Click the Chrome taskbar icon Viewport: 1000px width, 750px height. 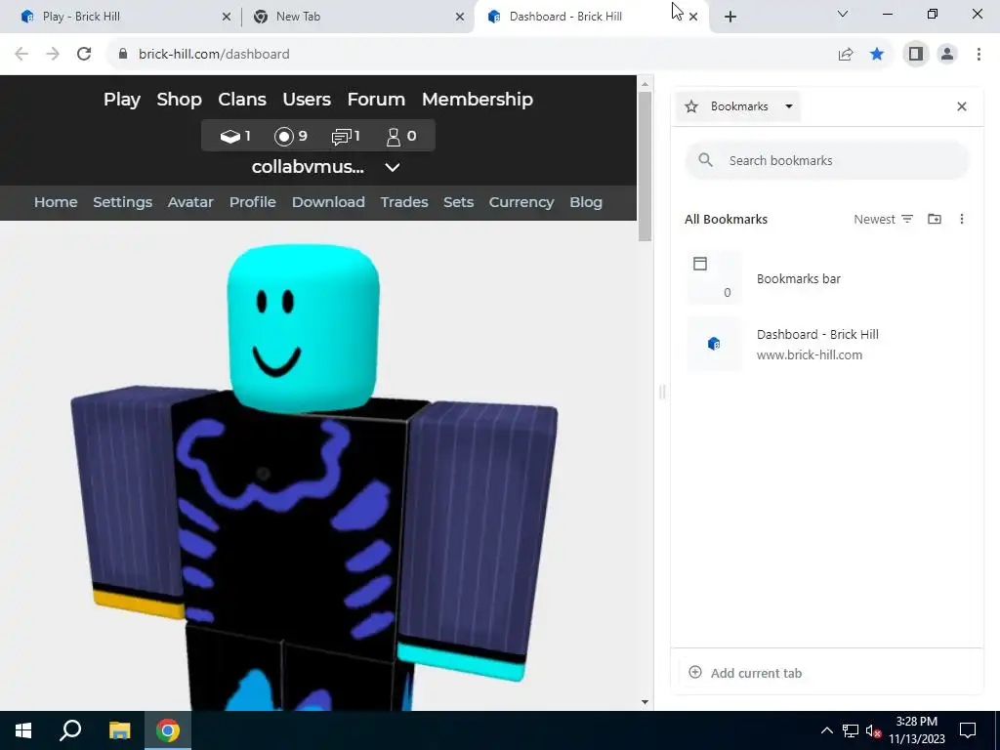tap(168, 730)
